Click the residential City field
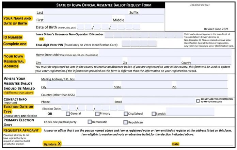Image resolution: width=237 pixels, height=150 pixels. click(x=81, y=61)
